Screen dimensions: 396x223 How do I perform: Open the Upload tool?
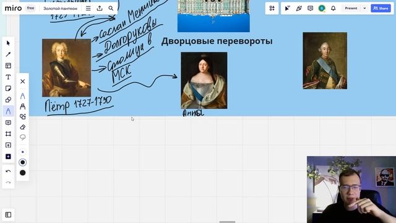(8, 145)
